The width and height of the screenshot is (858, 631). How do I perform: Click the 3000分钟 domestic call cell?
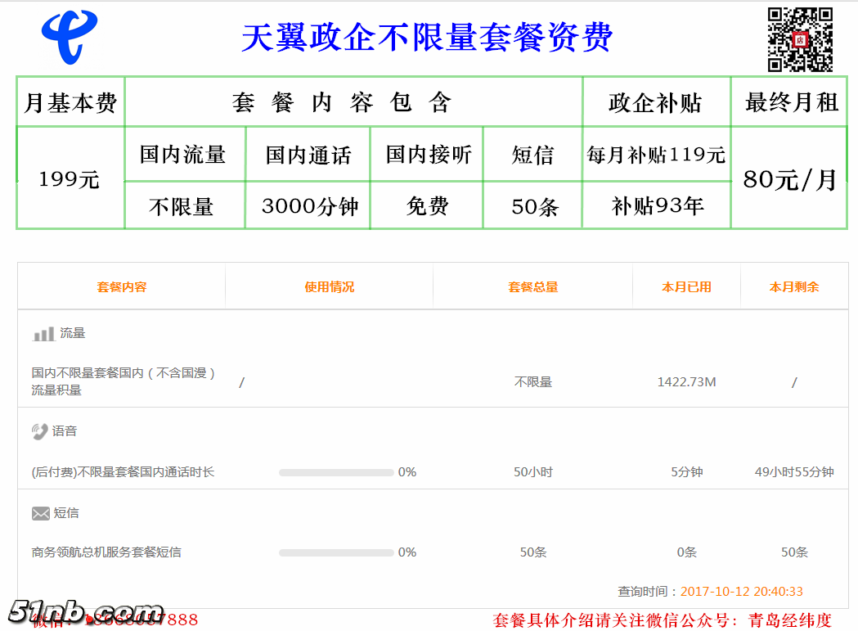click(309, 206)
